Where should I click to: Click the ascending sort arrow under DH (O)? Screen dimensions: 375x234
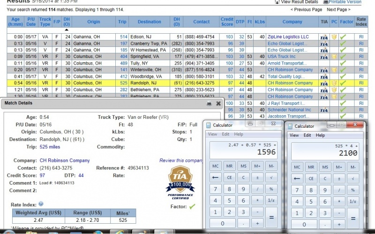67,30
